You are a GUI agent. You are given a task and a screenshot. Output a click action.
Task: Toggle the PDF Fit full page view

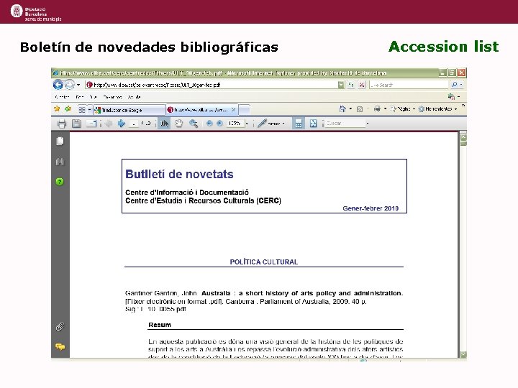(x=313, y=124)
